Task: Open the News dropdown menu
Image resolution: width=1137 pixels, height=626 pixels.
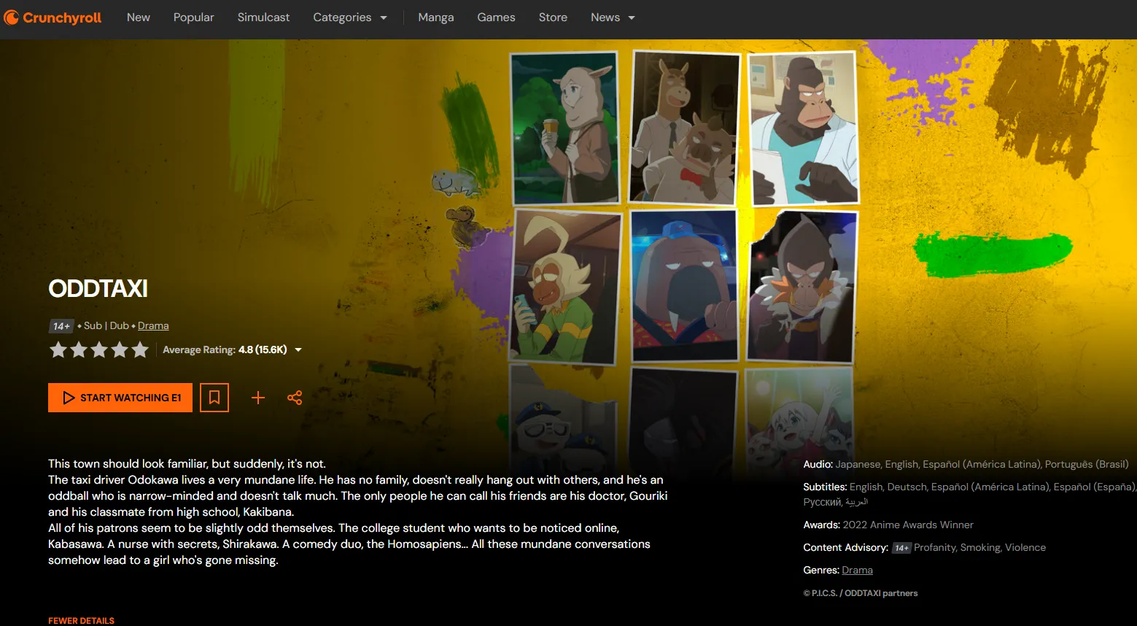Action: [x=612, y=18]
